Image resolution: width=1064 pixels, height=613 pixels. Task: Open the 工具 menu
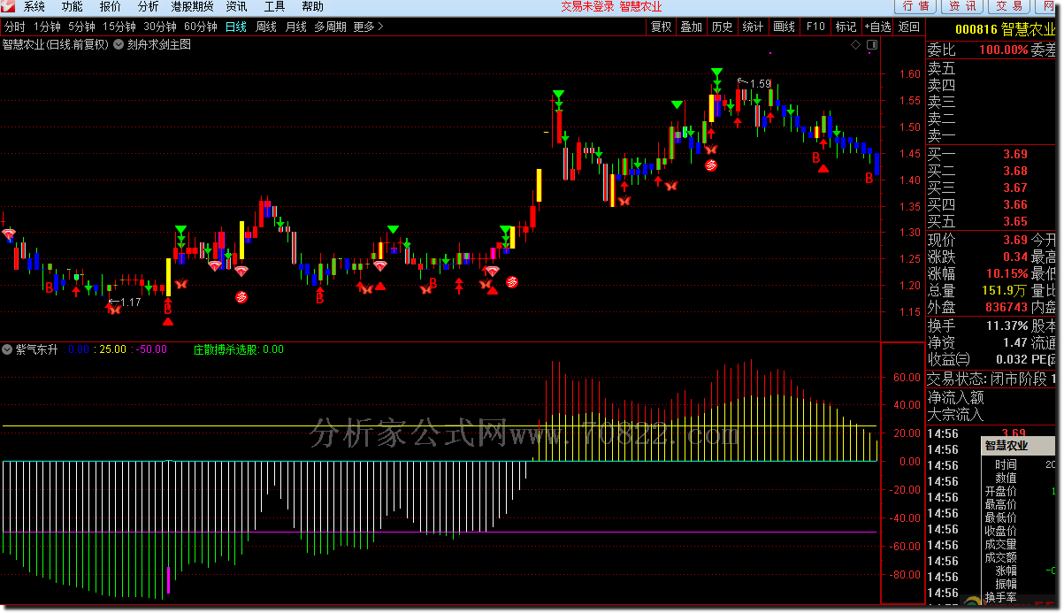275,6
